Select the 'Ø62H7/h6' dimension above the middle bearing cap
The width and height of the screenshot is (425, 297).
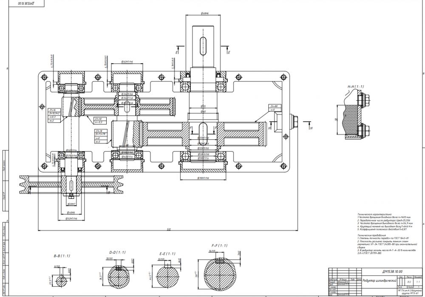coord(127,62)
